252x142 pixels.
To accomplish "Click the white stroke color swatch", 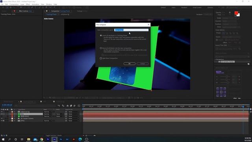I will coord(238,15).
